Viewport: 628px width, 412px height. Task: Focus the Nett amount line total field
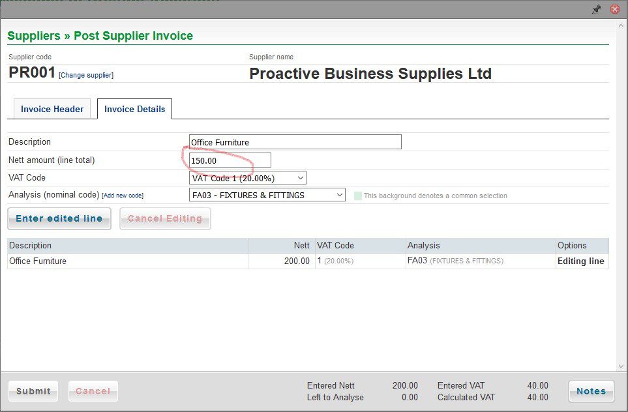click(230, 160)
